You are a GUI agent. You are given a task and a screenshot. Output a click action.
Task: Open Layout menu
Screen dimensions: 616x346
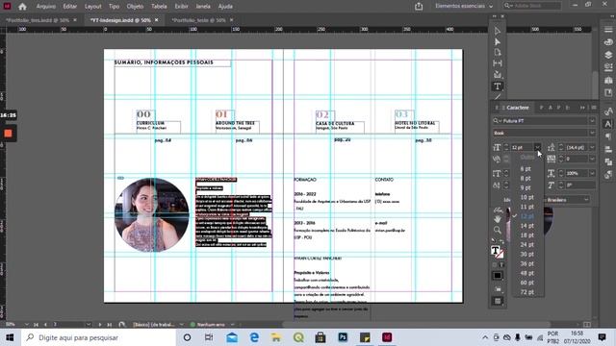(93, 7)
